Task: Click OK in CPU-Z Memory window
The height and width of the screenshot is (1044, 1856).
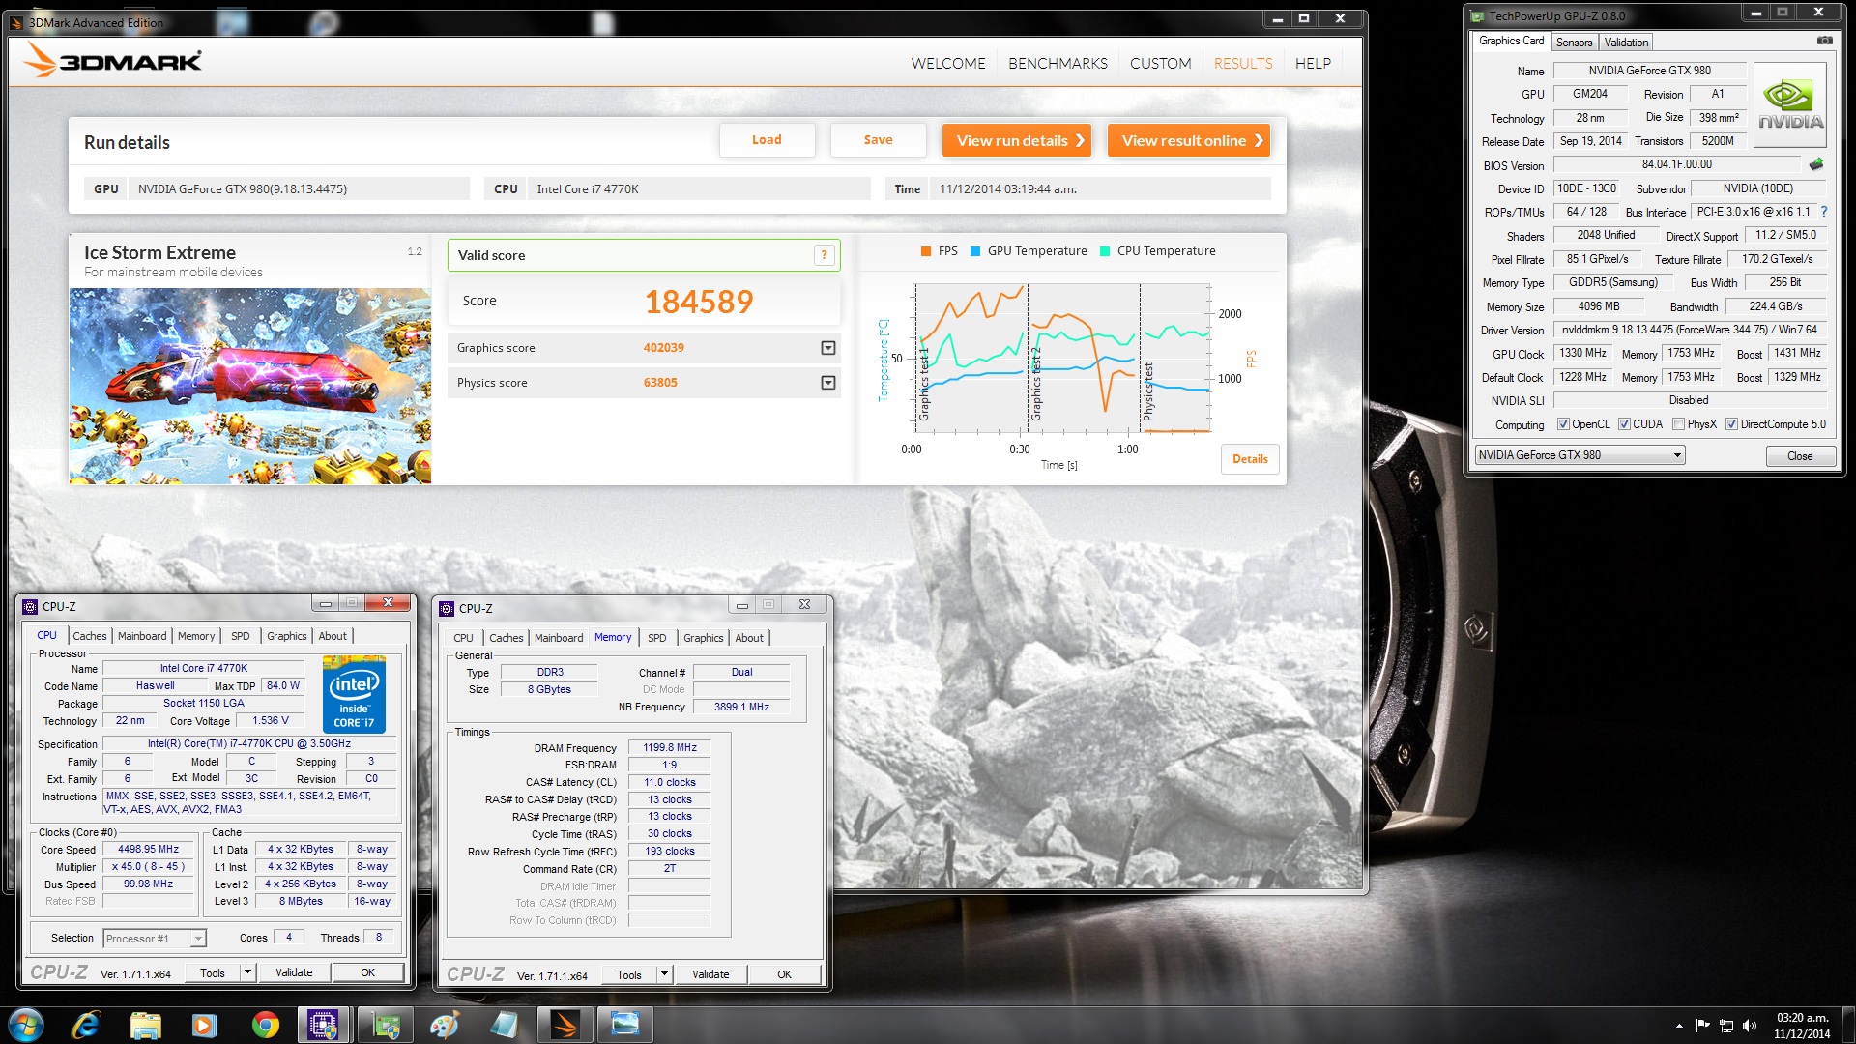Action: coord(784,974)
